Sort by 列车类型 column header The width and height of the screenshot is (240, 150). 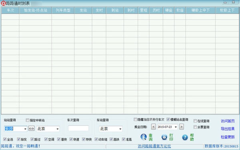pos(63,10)
